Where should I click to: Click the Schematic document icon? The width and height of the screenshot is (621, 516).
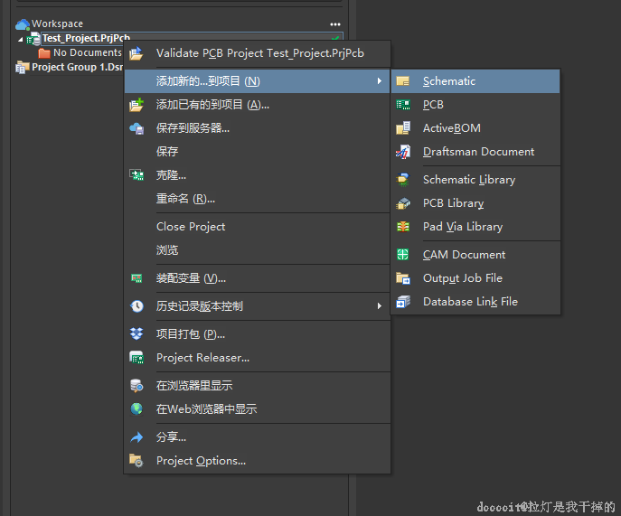403,81
